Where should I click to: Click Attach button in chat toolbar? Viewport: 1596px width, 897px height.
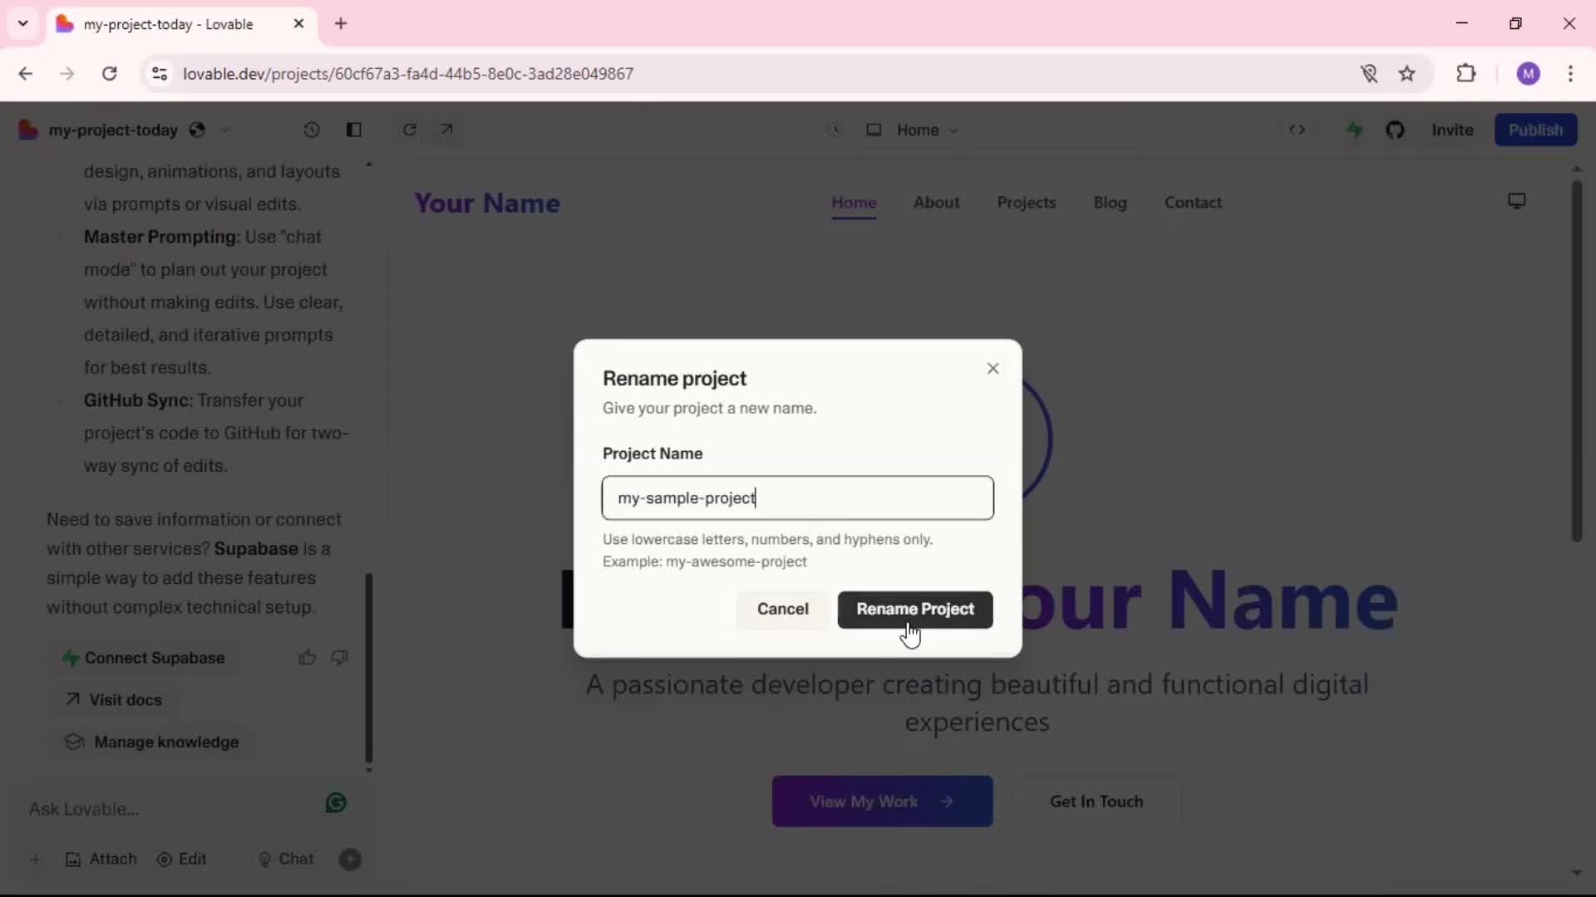point(101,860)
